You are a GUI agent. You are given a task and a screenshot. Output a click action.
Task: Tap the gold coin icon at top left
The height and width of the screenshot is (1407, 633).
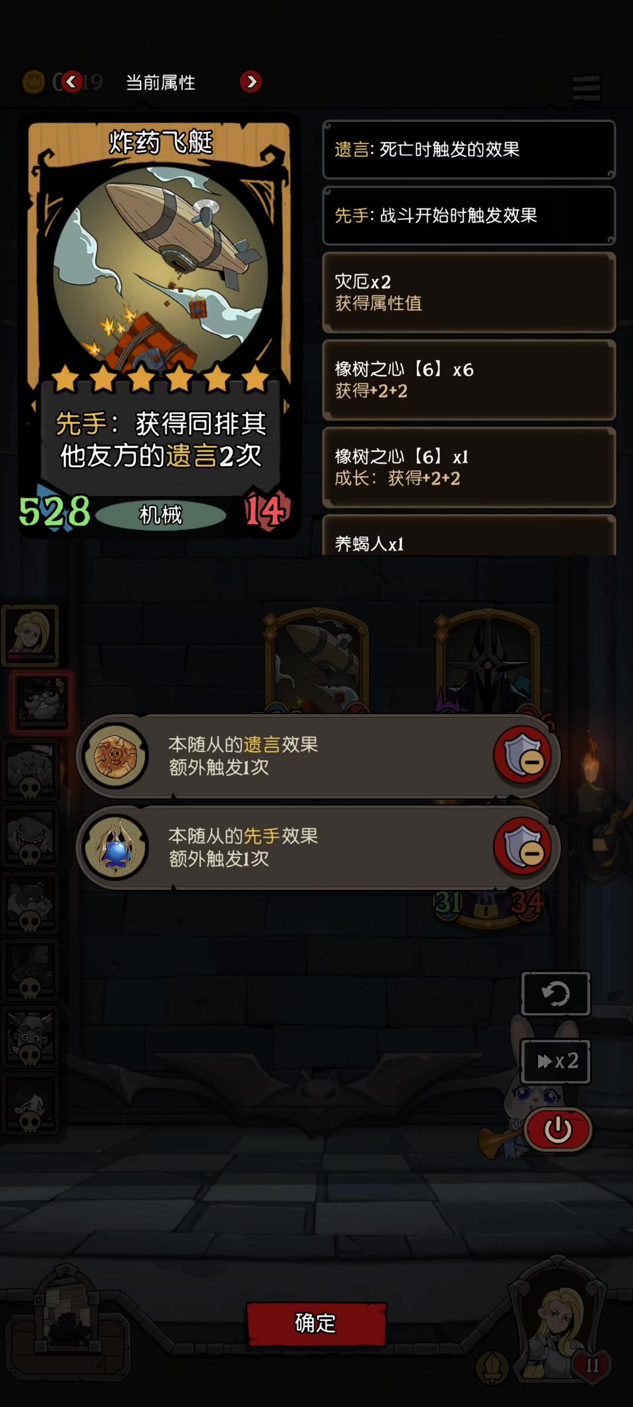[x=33, y=82]
